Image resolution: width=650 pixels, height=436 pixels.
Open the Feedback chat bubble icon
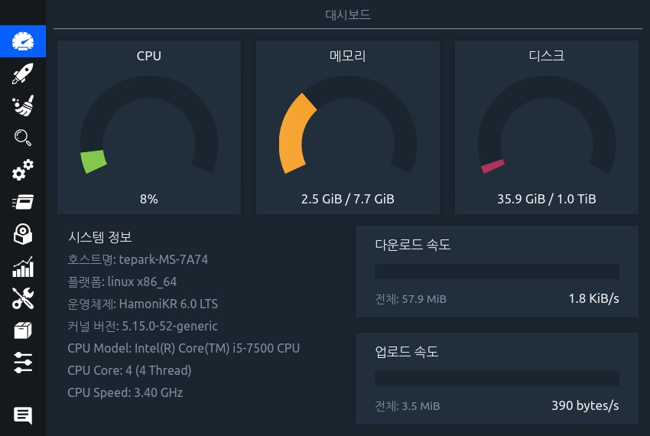pos(23,415)
